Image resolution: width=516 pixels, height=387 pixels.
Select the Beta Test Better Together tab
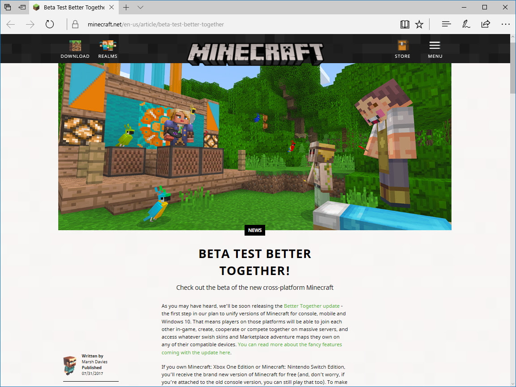(x=74, y=7)
